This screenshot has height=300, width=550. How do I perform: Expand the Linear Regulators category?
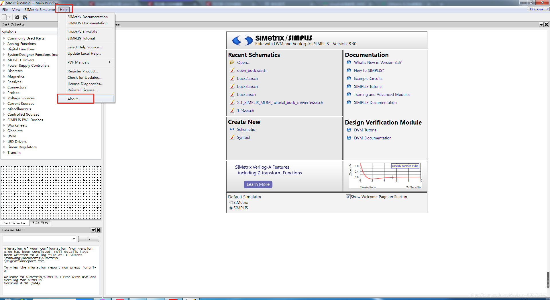pos(4,147)
